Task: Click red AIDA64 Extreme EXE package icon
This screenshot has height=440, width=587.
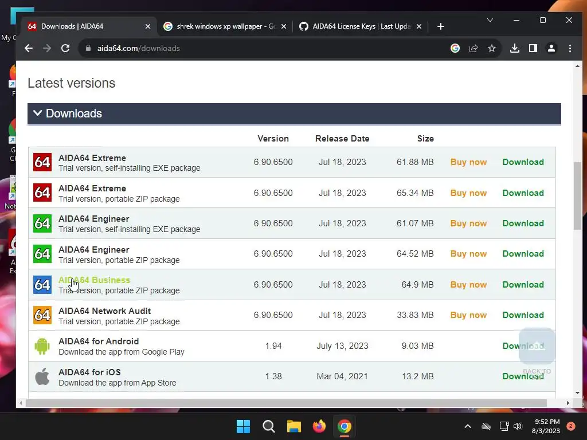Action: 42,162
